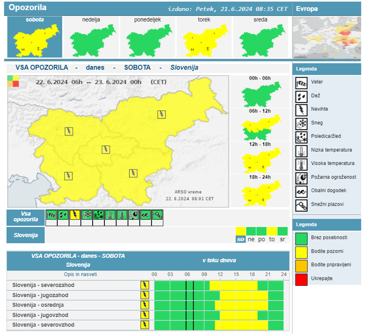The width and height of the screenshot is (366, 334).
Task: Open the sreda day map
Action: (x=260, y=37)
